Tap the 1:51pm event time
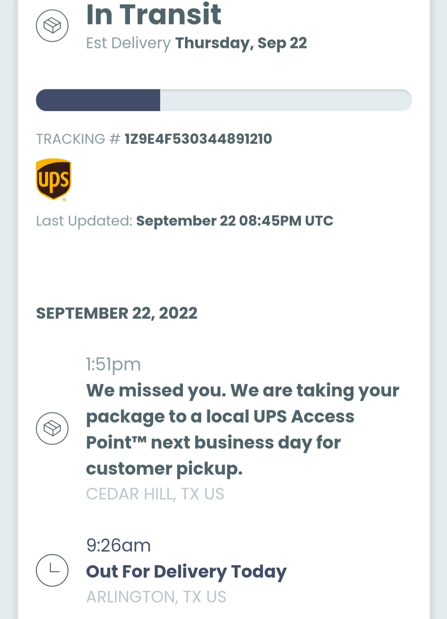Viewport: 447px width, 619px height. pos(113,364)
